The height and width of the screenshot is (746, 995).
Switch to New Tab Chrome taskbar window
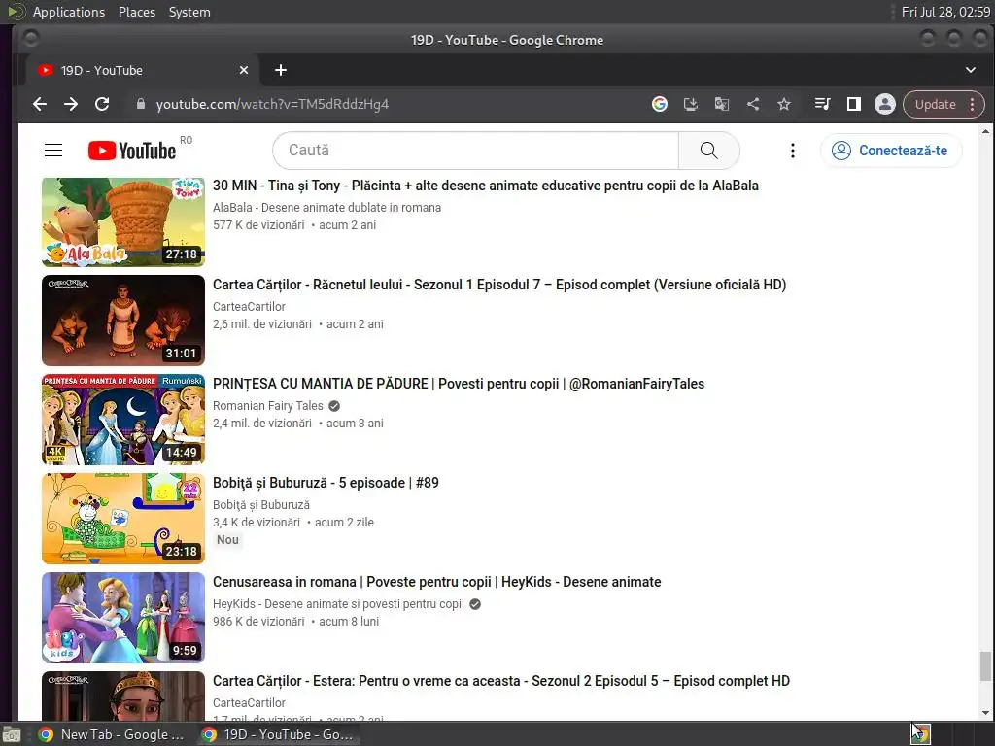pos(112,734)
